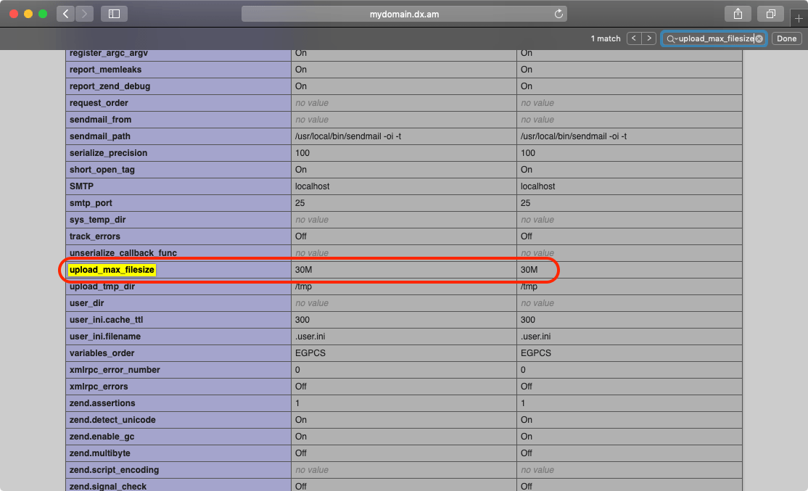Show the Safari sidebar
Image resolution: width=808 pixels, height=491 pixels.
pos(114,14)
